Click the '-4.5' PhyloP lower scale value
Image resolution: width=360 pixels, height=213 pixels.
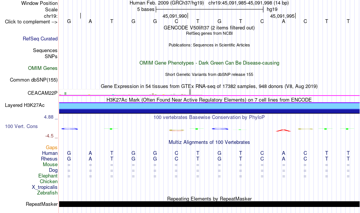tap(49, 136)
